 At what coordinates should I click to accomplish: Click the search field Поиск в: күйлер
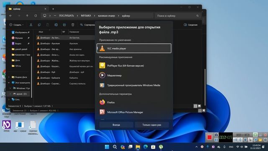(178, 16)
